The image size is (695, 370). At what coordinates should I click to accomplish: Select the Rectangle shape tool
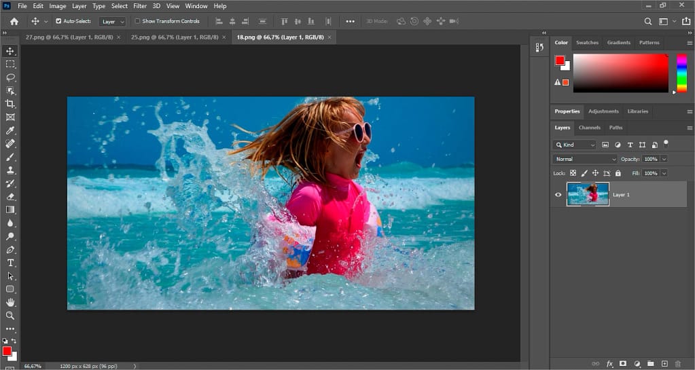10,289
